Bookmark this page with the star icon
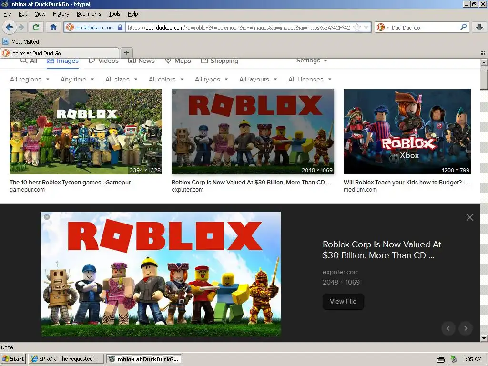The width and height of the screenshot is (488, 366). coord(357,27)
